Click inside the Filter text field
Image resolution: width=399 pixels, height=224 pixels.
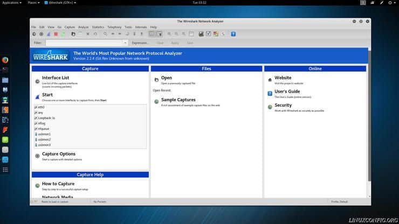(84, 43)
